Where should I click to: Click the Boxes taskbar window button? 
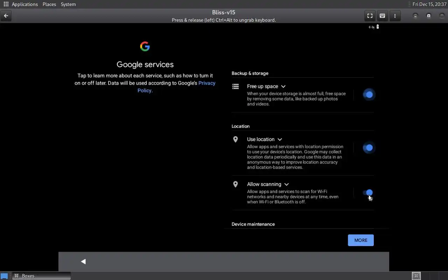[x=42, y=276]
